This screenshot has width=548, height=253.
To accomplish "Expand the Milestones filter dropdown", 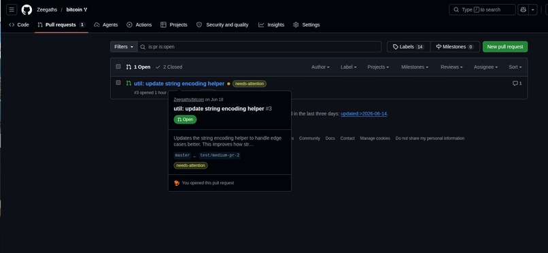I will click(x=415, y=67).
